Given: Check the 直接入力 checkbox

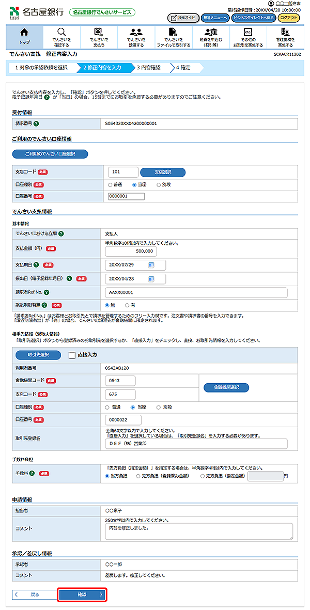Looking at the screenshot, I should [72, 355].
